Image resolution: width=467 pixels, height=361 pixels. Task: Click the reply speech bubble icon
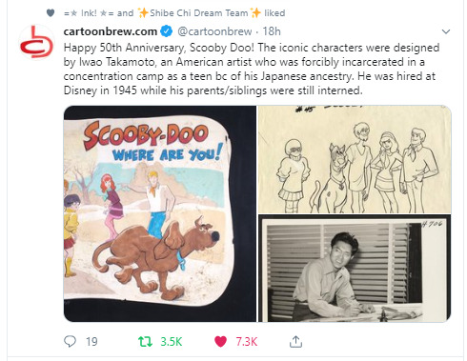[x=70, y=341]
